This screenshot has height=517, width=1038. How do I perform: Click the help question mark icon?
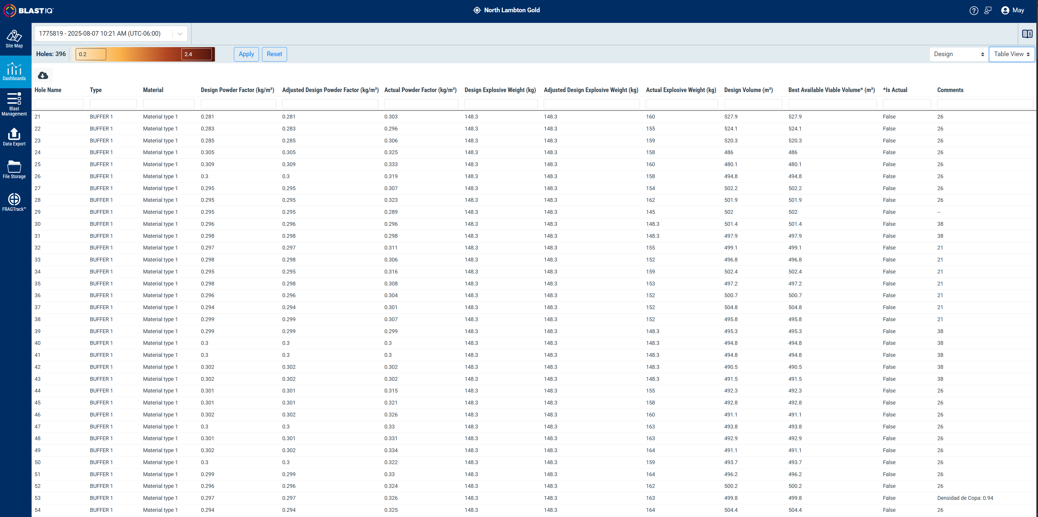973,10
